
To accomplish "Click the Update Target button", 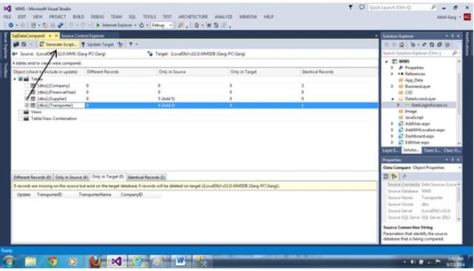I will pyautogui.click(x=97, y=44).
